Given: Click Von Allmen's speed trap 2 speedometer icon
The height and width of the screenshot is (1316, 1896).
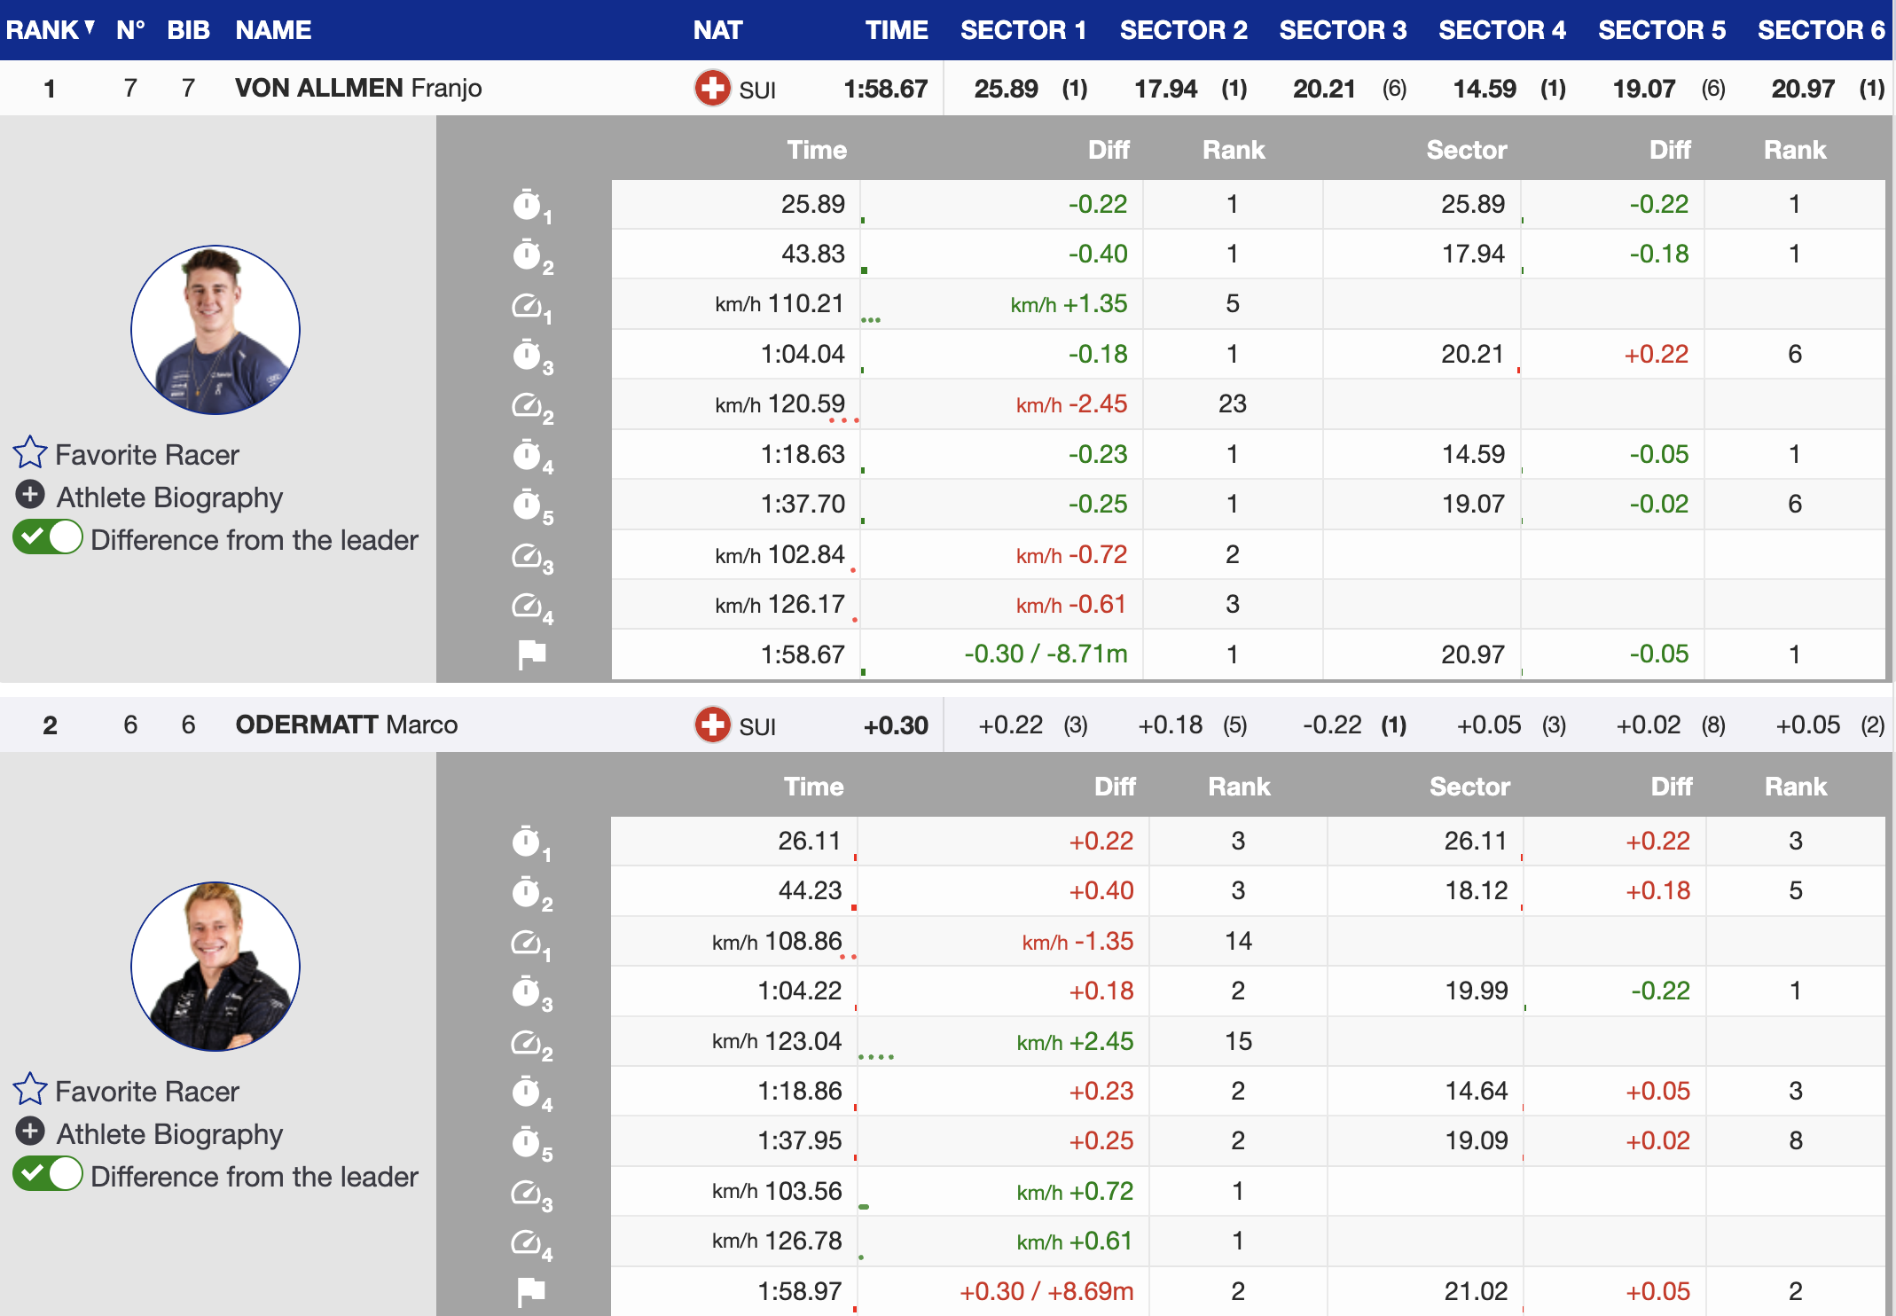Looking at the screenshot, I should pyautogui.click(x=529, y=405).
